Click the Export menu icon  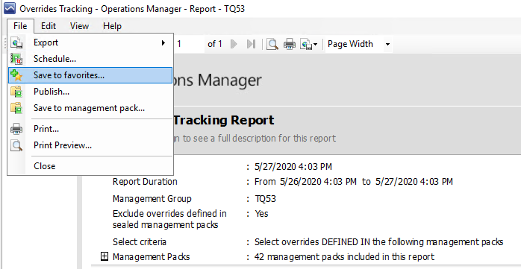(16, 42)
